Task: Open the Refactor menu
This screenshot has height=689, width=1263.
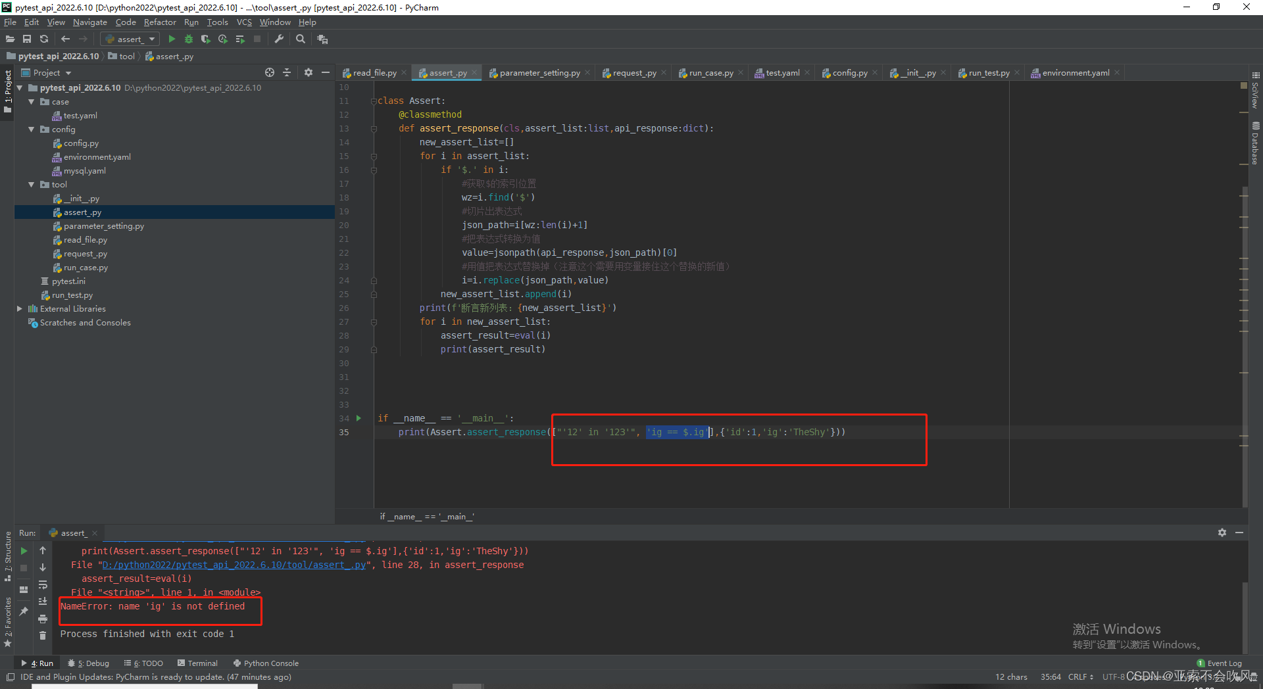Action: [x=160, y=22]
